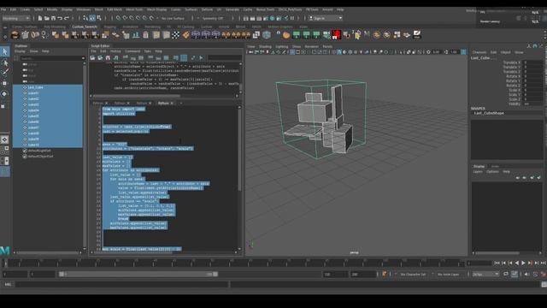This screenshot has width=547, height=308.
Task: Open Shading menu in viewport panel
Action: pyautogui.click(x=265, y=46)
